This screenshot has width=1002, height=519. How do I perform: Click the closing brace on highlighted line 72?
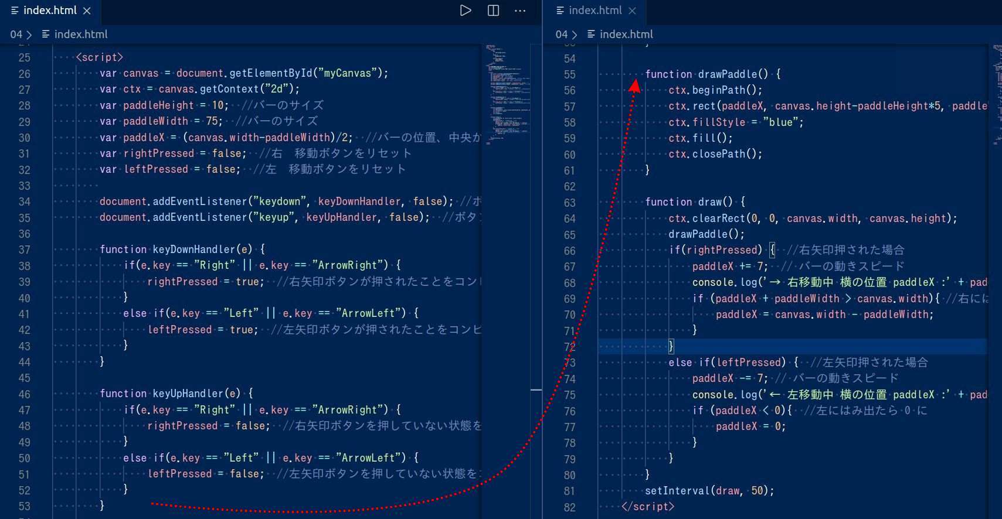671,346
